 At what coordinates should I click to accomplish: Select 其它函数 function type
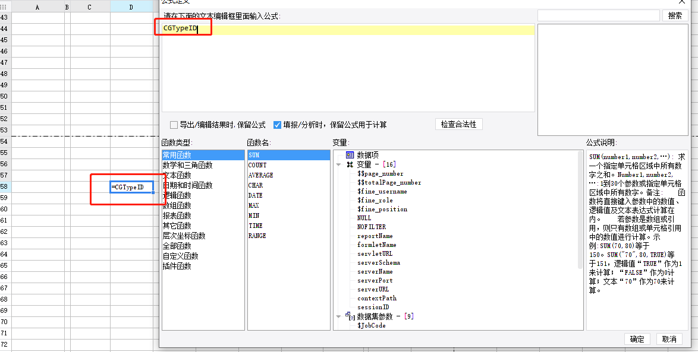coord(203,226)
